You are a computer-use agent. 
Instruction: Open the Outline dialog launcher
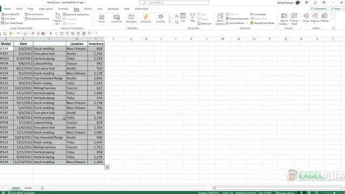click(333, 28)
